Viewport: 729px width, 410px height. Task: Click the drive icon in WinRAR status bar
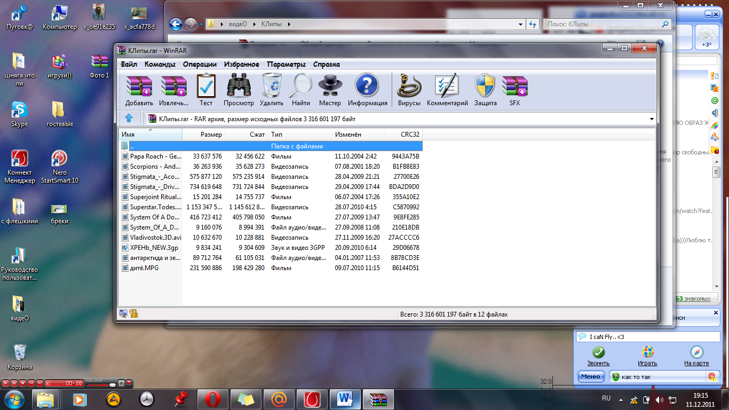point(123,314)
